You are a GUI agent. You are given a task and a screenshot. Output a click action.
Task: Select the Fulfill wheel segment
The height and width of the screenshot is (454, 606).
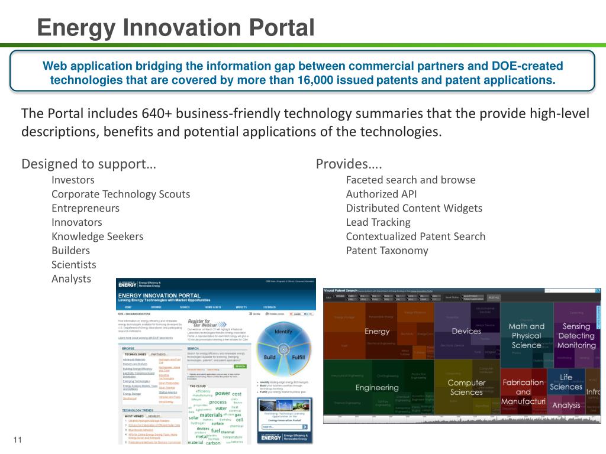click(x=298, y=358)
